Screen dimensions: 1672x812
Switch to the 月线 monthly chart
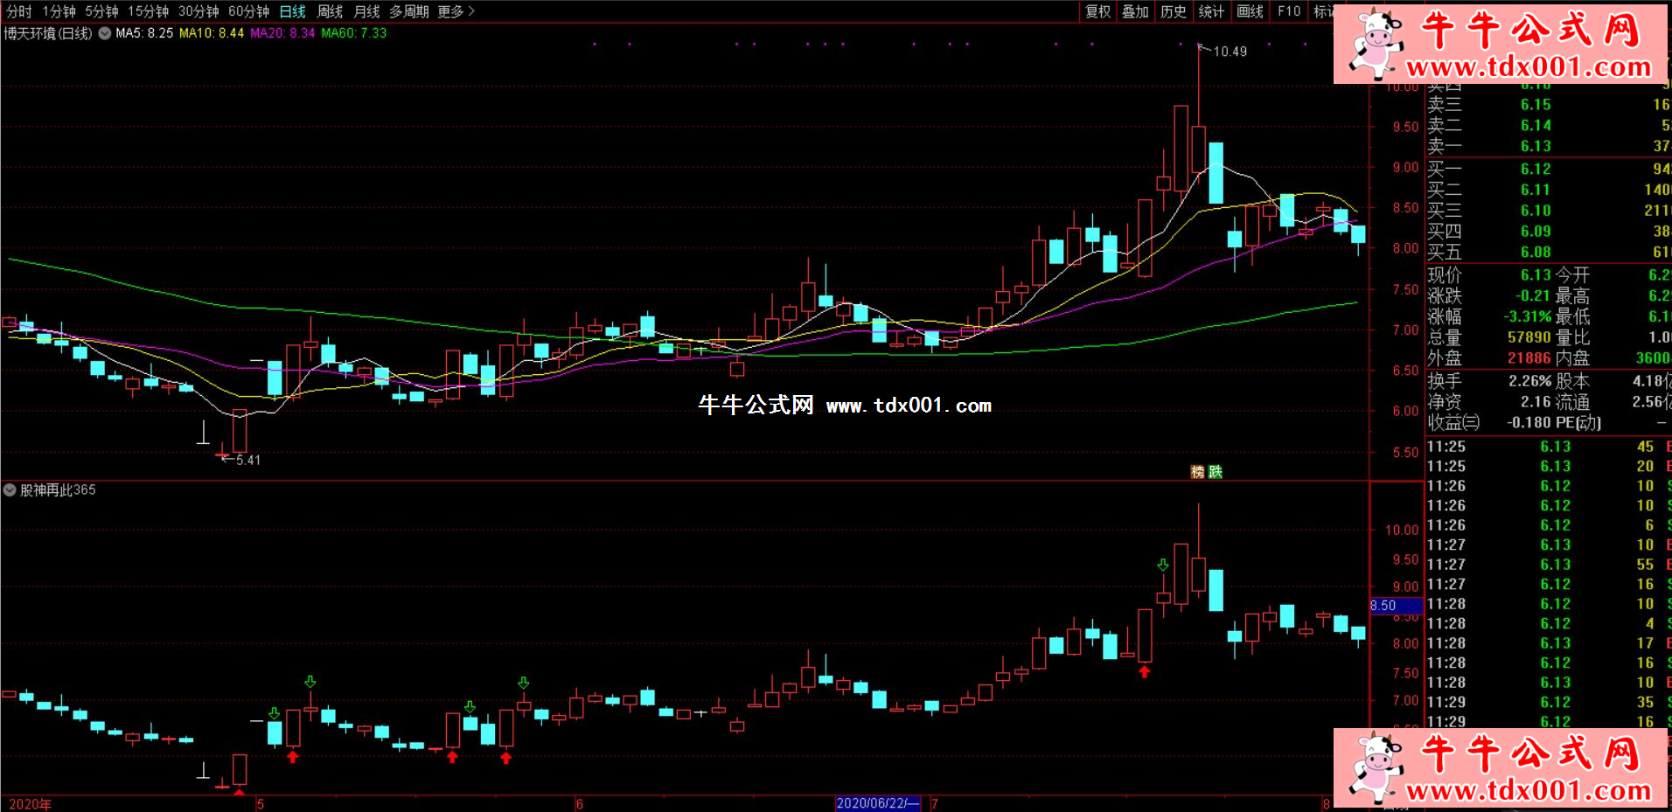click(x=366, y=11)
